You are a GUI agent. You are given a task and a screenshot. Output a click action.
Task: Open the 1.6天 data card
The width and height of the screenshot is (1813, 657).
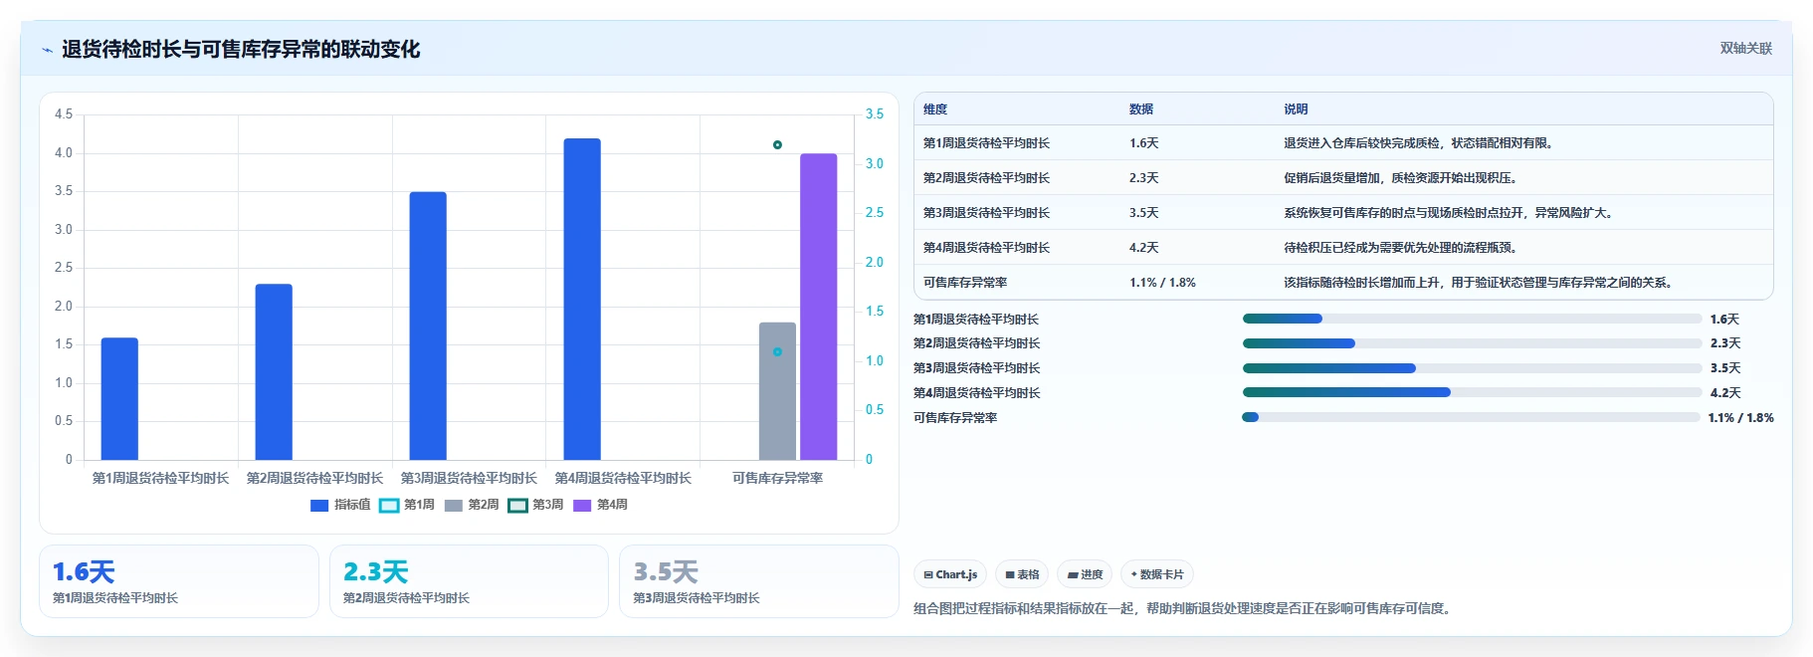(x=179, y=581)
